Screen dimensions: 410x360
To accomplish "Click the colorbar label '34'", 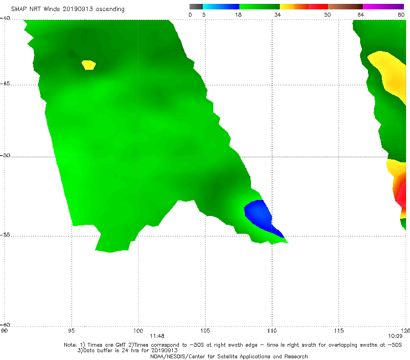I will tap(278, 14).
